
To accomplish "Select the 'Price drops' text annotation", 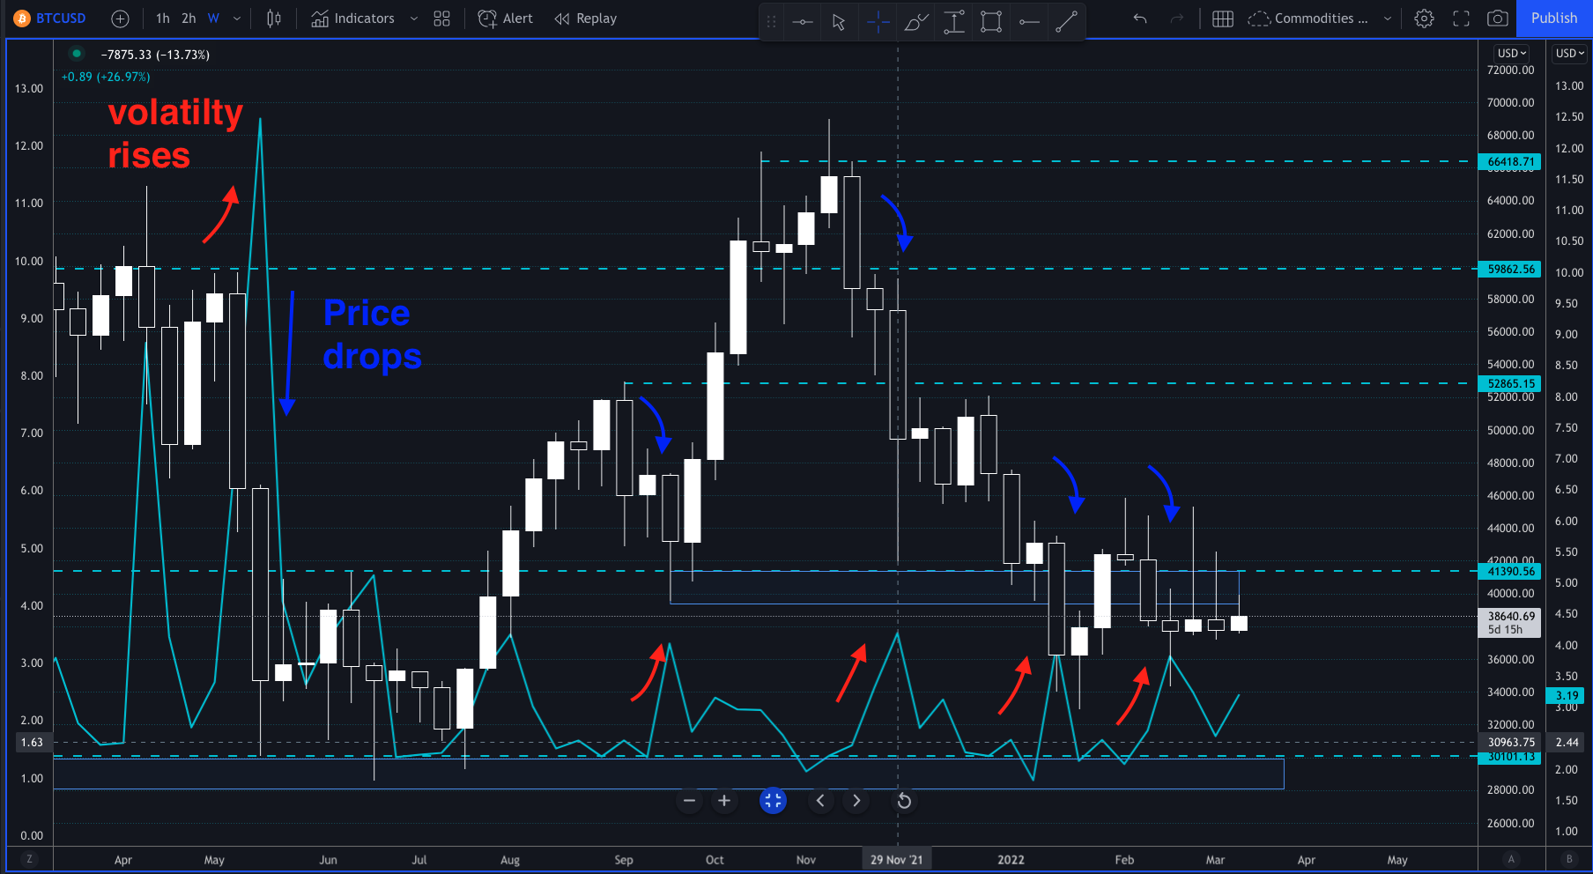I will point(372,335).
